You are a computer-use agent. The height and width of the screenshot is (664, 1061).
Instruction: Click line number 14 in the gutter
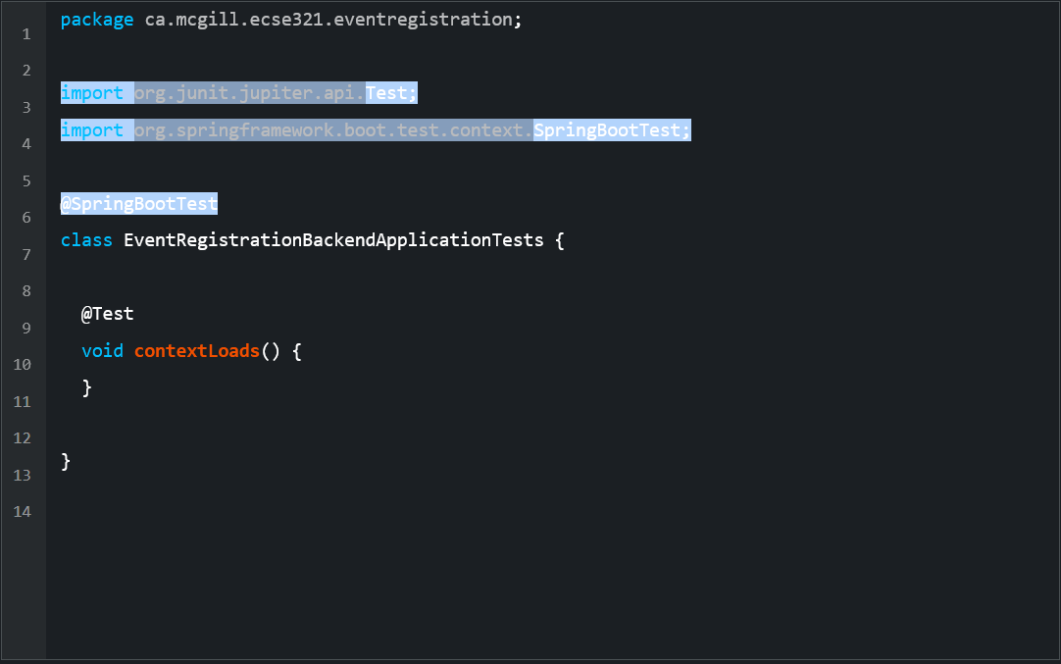(23, 512)
